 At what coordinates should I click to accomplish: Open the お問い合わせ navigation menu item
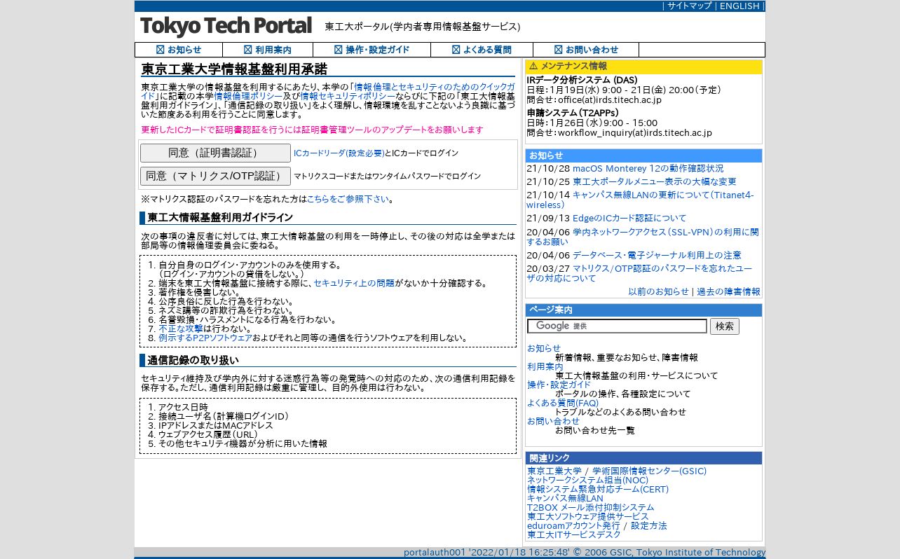point(586,50)
